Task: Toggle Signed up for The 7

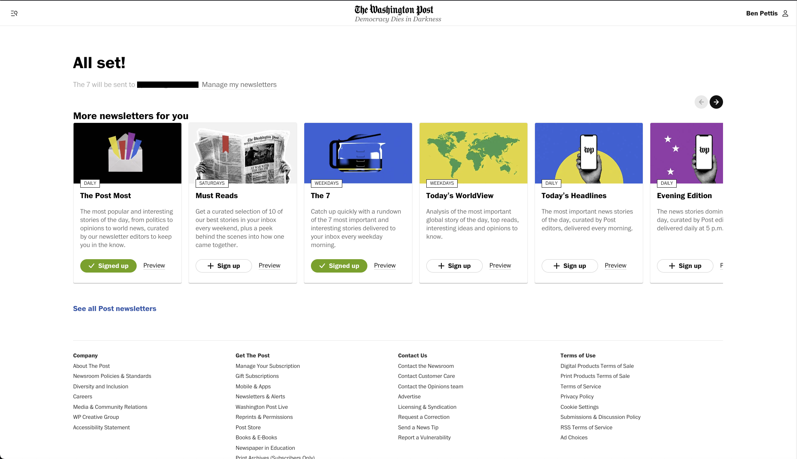Action: [339, 266]
